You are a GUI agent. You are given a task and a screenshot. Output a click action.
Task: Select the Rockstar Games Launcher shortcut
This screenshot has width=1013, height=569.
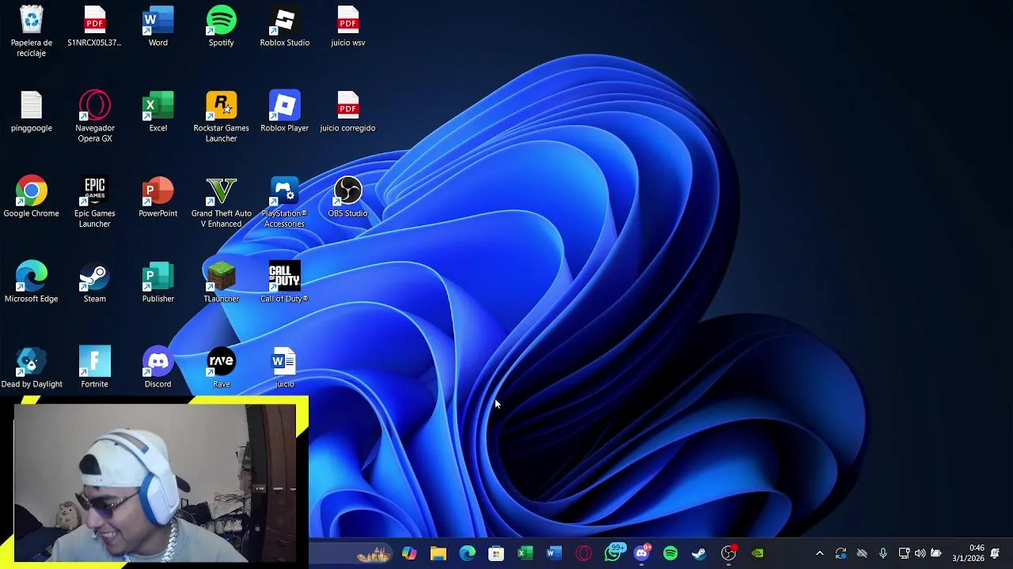tap(222, 116)
